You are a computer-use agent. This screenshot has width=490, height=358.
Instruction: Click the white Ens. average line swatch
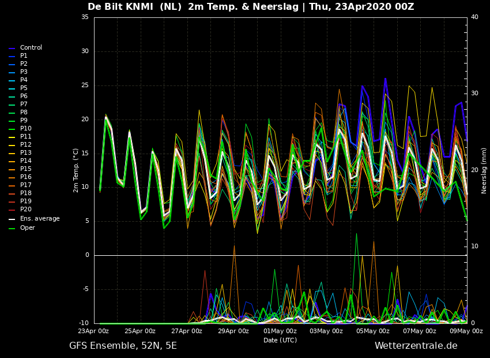(12, 219)
